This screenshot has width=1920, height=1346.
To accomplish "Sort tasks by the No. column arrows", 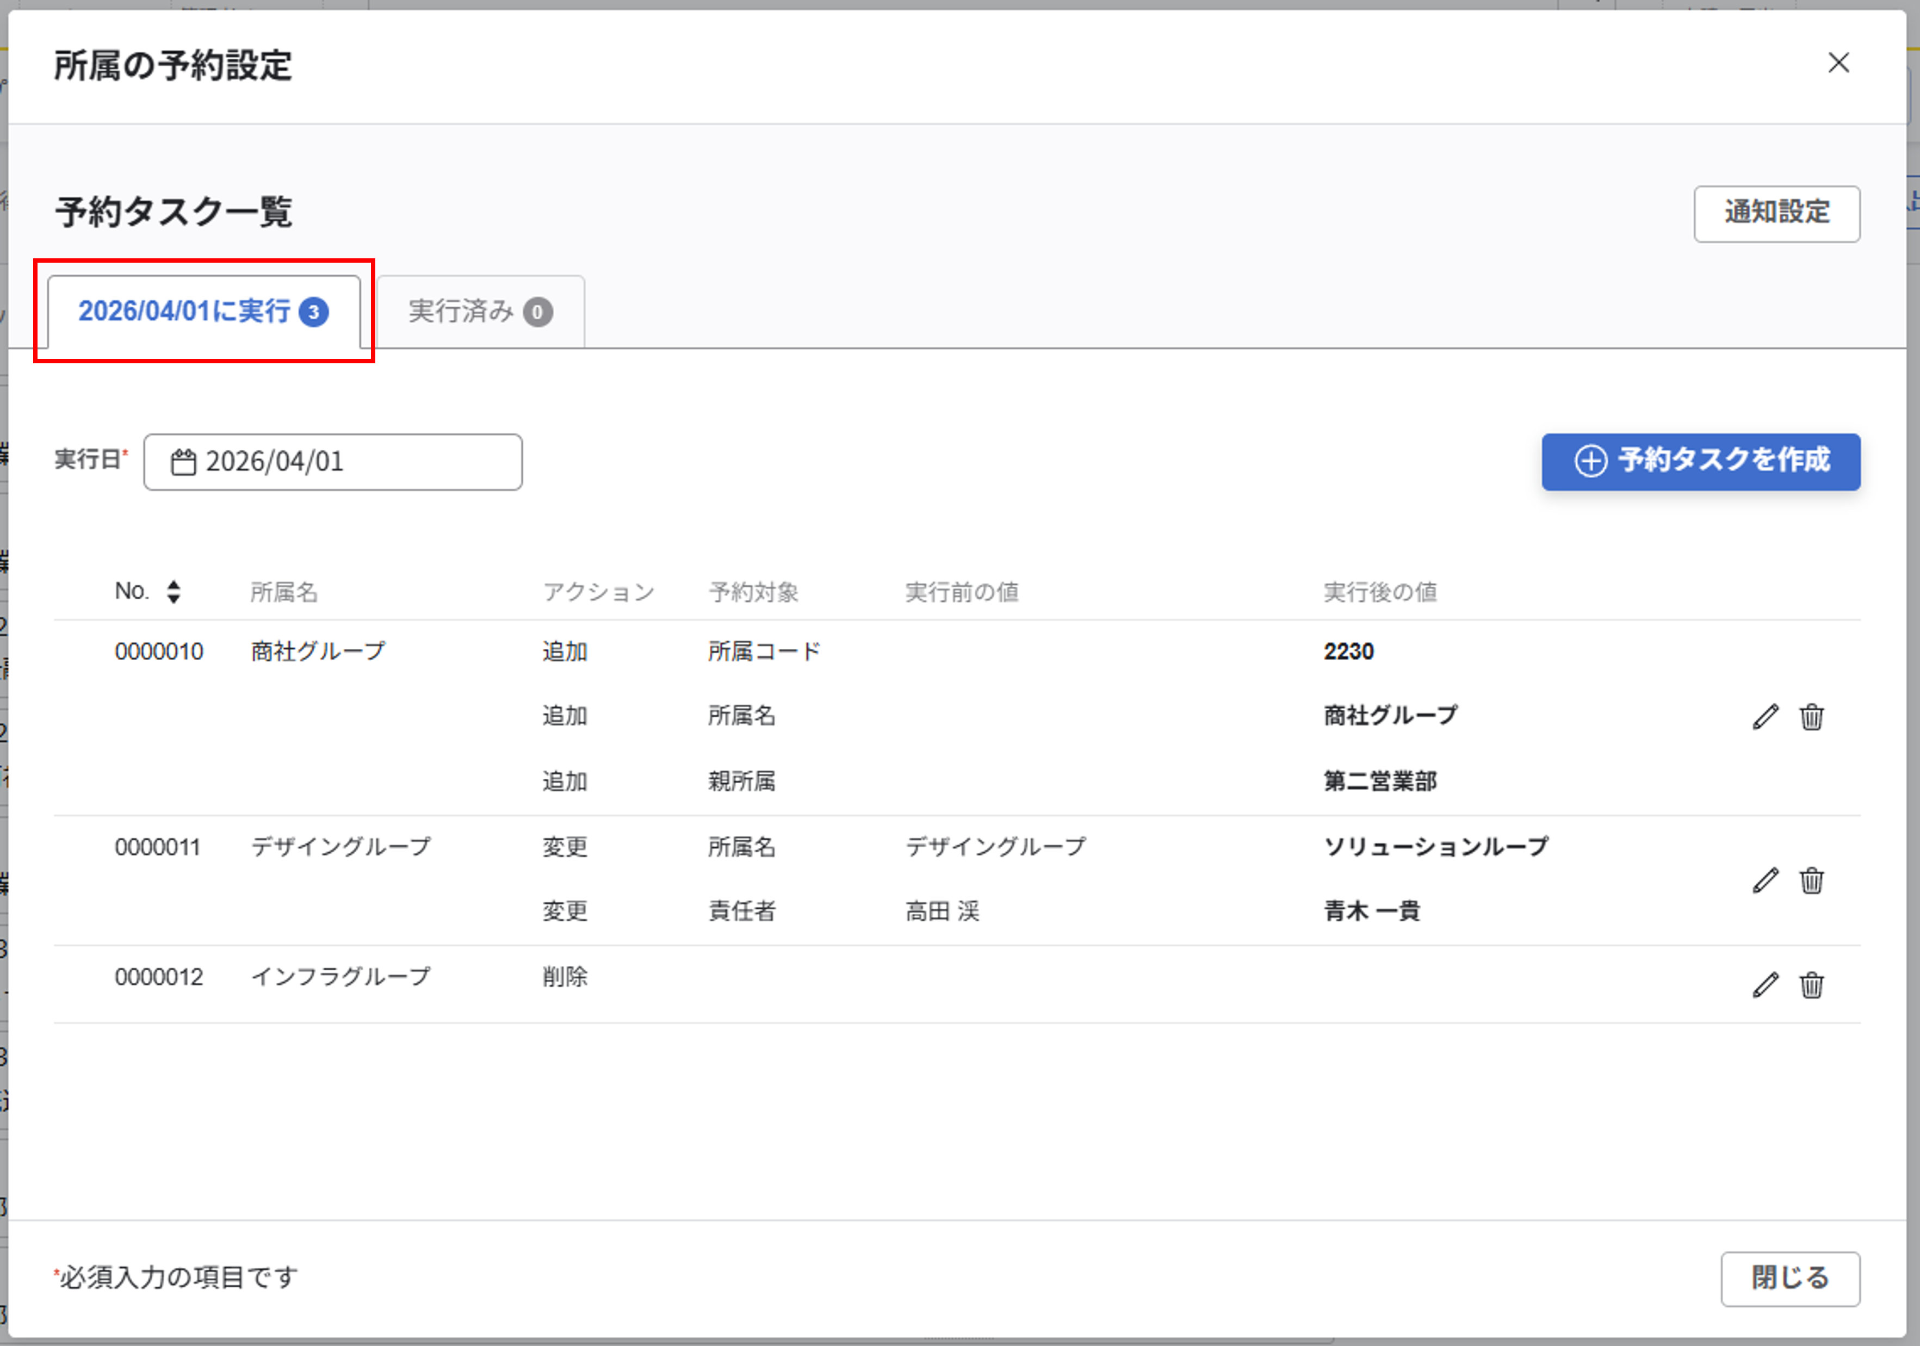I will [x=173, y=592].
